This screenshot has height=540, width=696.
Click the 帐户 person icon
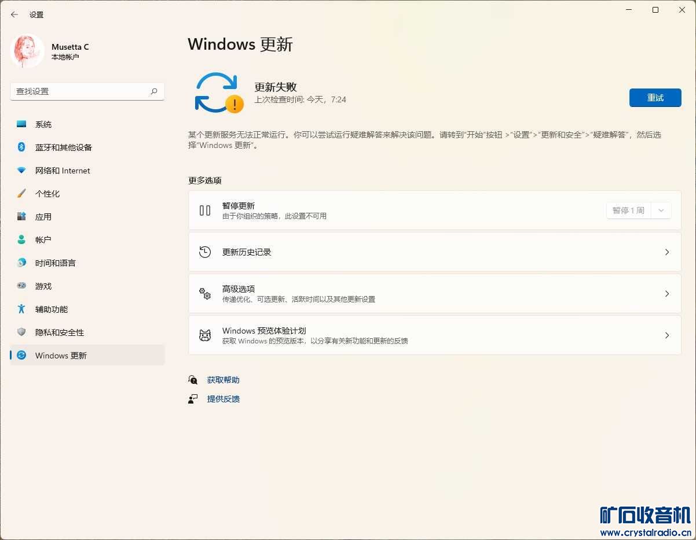click(x=21, y=239)
